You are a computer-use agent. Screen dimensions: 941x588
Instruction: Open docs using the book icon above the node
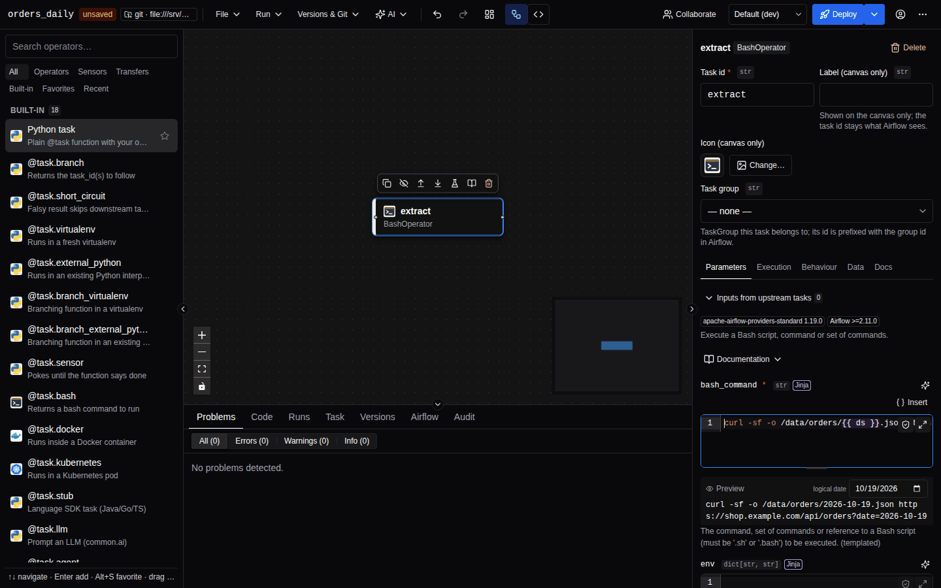[x=472, y=184]
